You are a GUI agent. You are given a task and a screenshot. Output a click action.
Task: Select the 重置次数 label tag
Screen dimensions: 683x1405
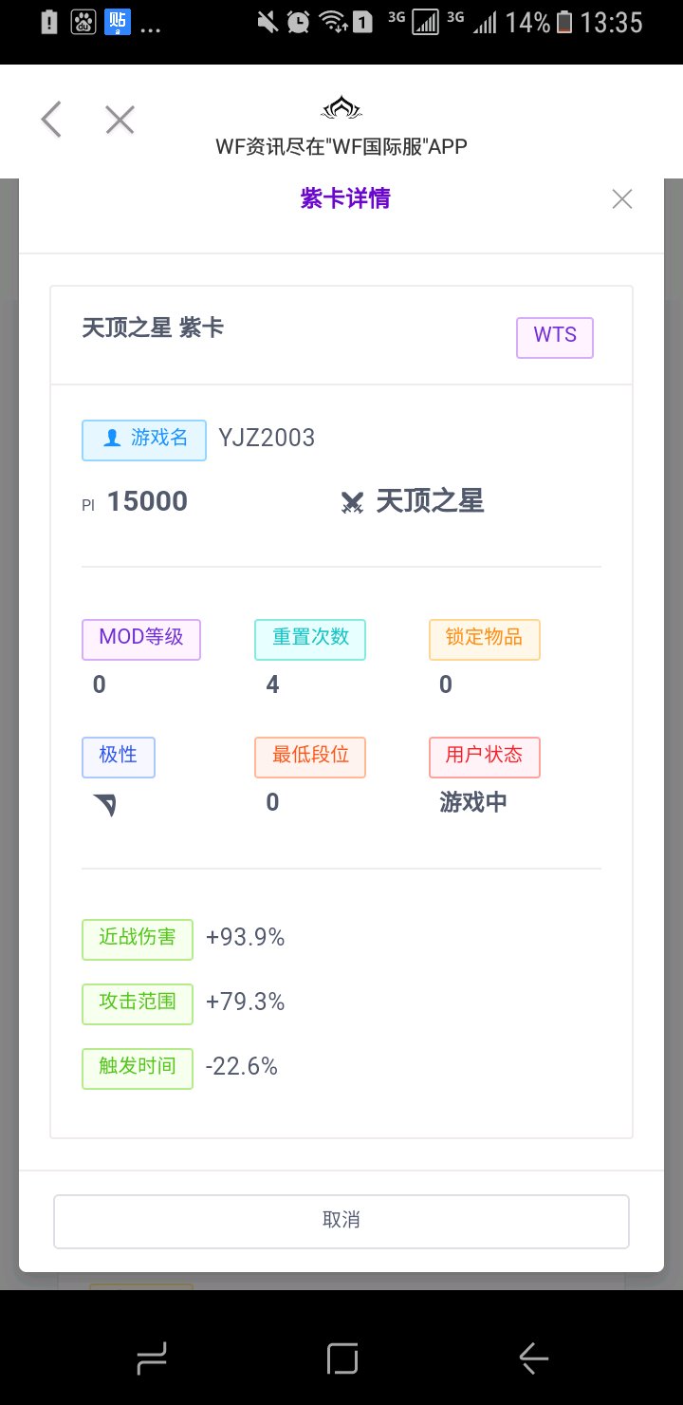310,638
